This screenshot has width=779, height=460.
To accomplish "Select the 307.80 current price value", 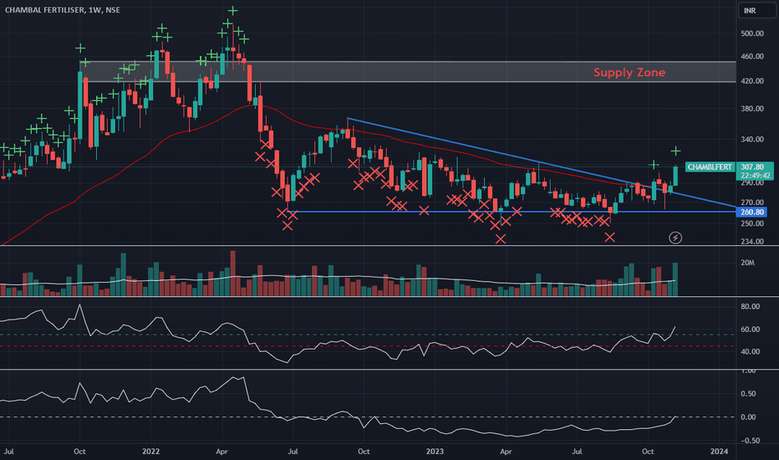I will (751, 167).
